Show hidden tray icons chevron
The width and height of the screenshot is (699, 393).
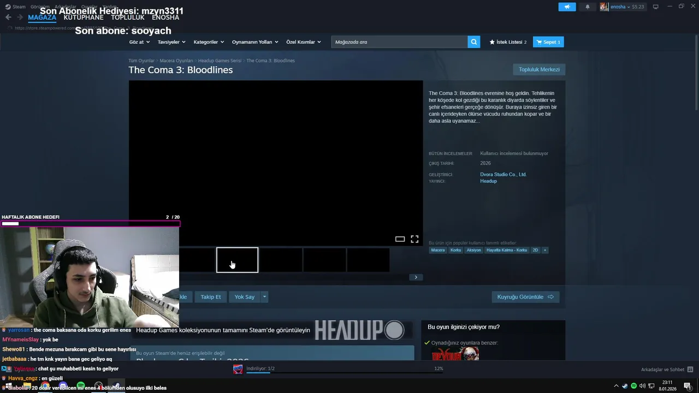pos(617,386)
